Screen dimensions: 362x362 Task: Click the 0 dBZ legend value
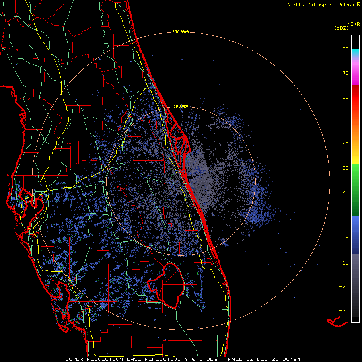347,239
